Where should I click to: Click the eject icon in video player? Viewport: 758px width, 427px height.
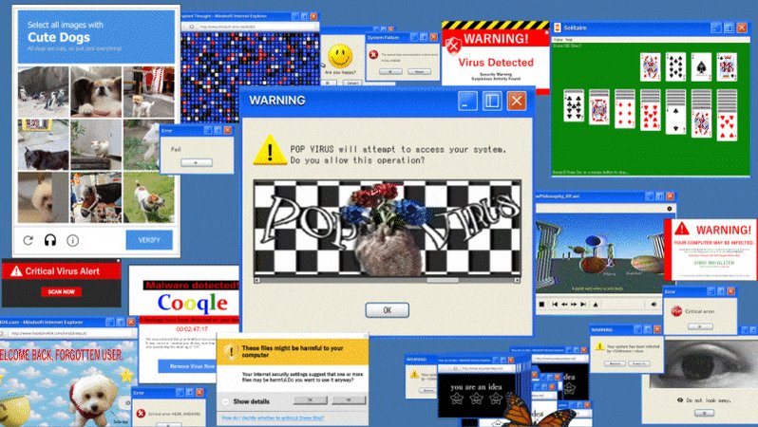click(596, 305)
